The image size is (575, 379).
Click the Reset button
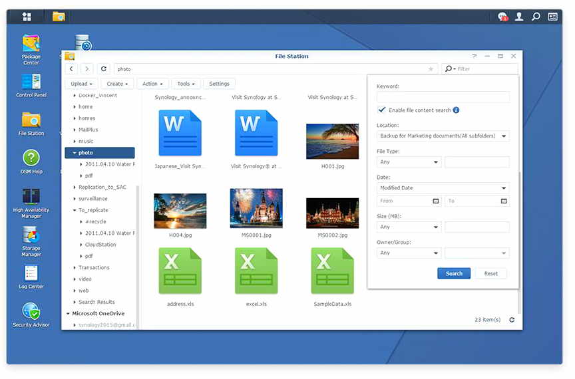click(490, 273)
